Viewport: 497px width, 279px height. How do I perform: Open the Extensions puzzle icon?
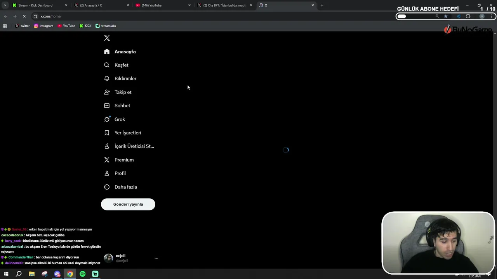point(468,16)
